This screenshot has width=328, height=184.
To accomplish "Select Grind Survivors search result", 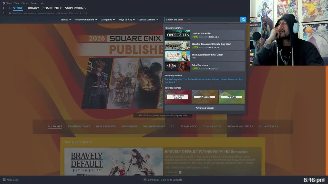I will pyautogui.click(x=204, y=67).
